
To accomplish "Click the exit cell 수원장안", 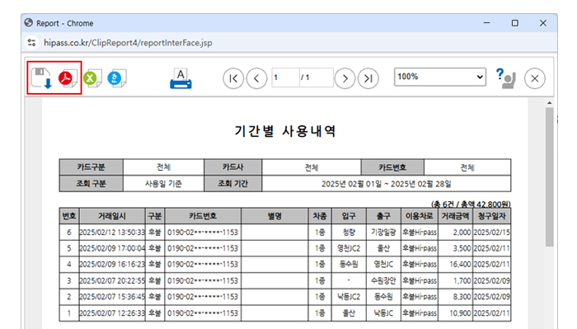I will pos(383,281).
